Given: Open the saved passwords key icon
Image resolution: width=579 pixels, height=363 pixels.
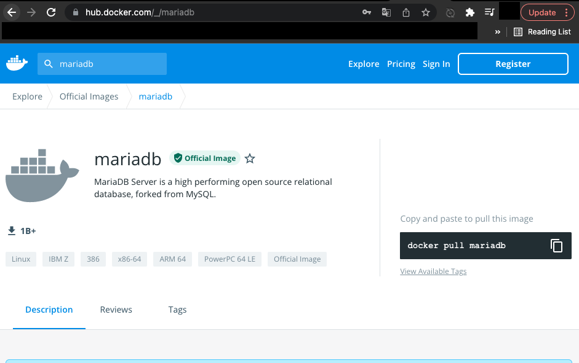Looking at the screenshot, I should click(367, 12).
